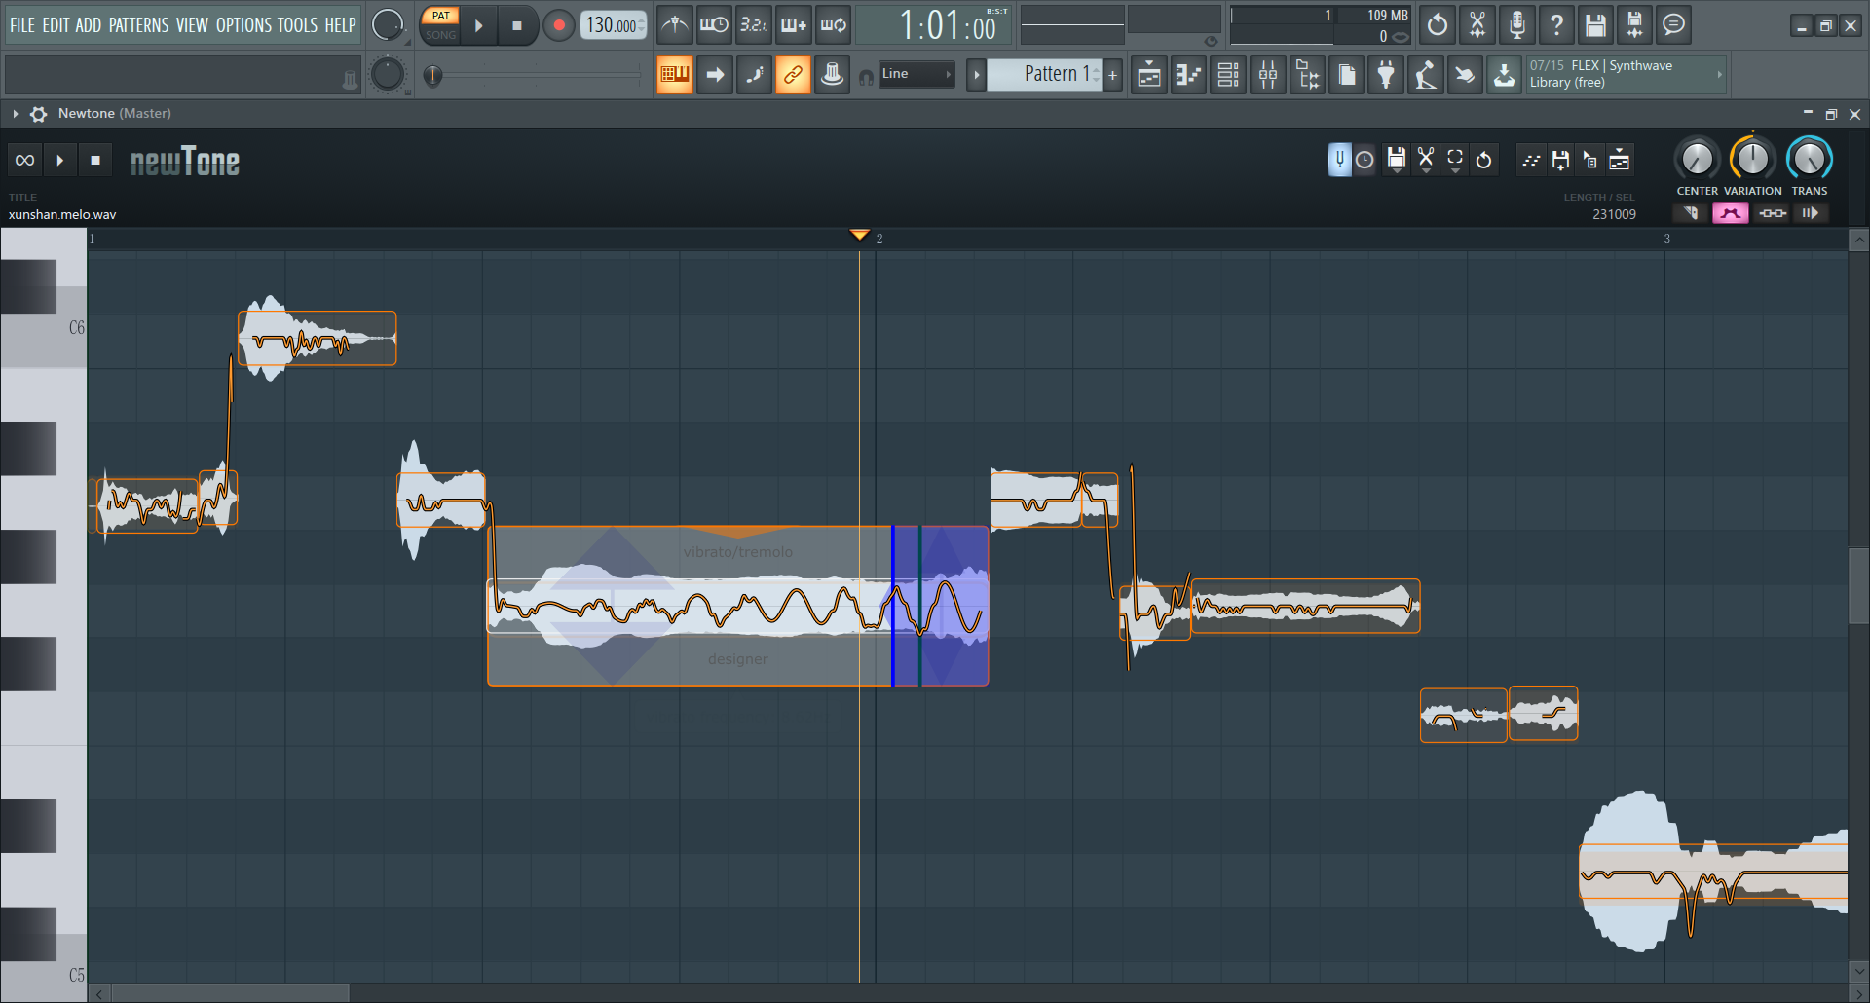
Task: Open the Browser tree icon
Action: coord(1308,75)
